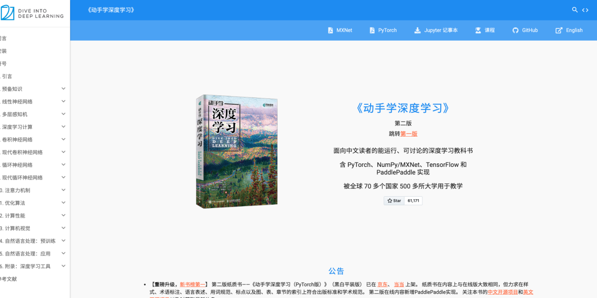Expand the 注意力机制 chapter
Image resolution: width=597 pixels, height=298 pixels.
pyautogui.click(x=63, y=190)
